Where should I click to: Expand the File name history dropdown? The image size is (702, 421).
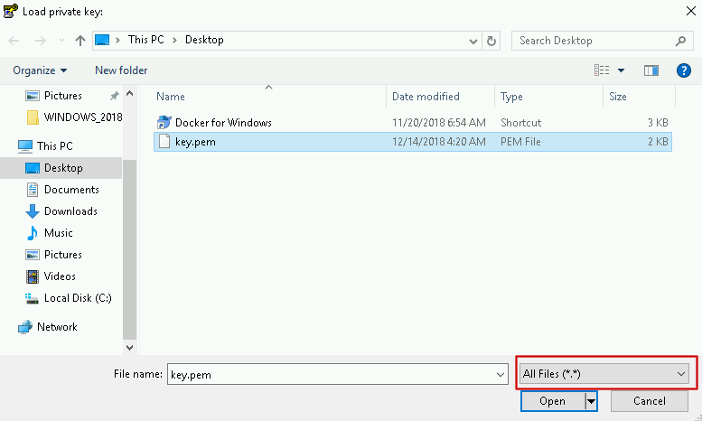(x=501, y=374)
